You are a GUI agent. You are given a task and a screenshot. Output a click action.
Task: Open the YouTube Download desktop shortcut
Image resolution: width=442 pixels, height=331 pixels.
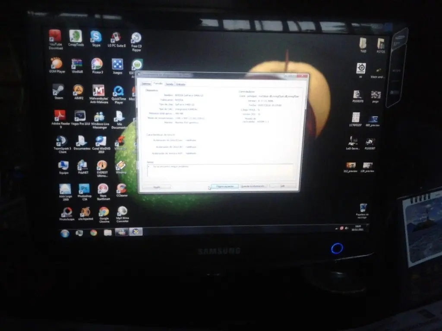click(56, 39)
